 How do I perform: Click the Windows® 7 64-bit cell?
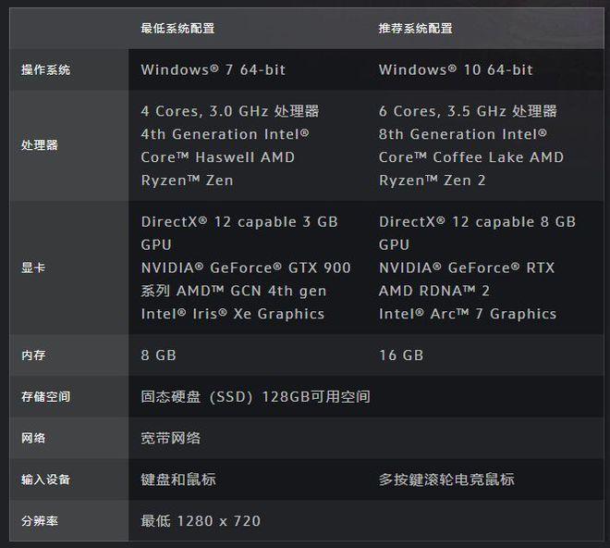coord(213,70)
